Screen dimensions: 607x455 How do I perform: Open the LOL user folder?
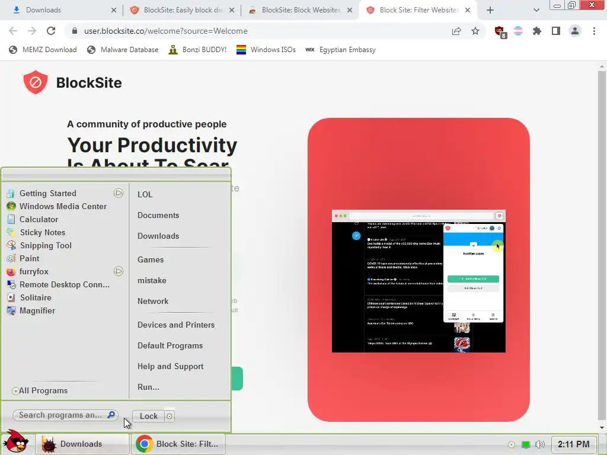tap(145, 194)
